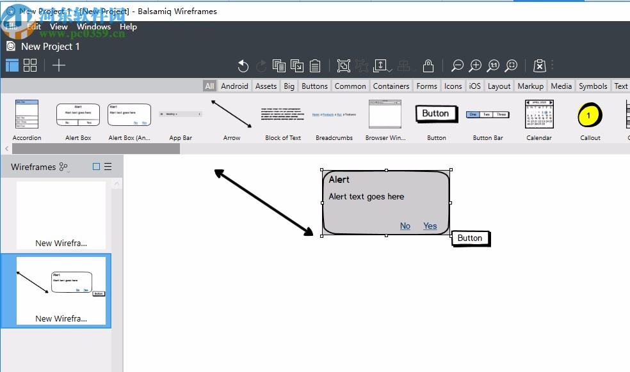Click the Lock selection icon
The image size is (630, 372).
pos(428,65)
